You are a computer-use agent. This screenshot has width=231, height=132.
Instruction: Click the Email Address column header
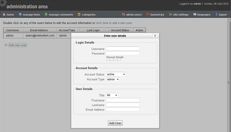coord(40,30)
